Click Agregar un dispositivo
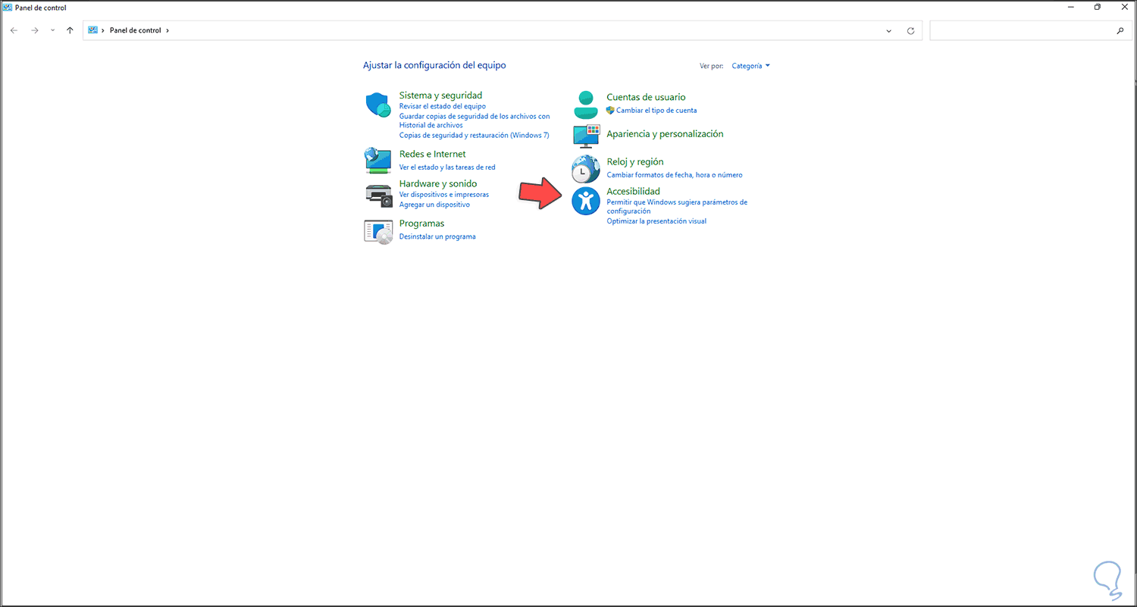The image size is (1137, 607). pos(434,205)
